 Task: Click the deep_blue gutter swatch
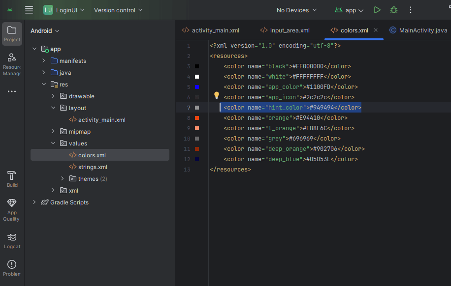coord(197,159)
